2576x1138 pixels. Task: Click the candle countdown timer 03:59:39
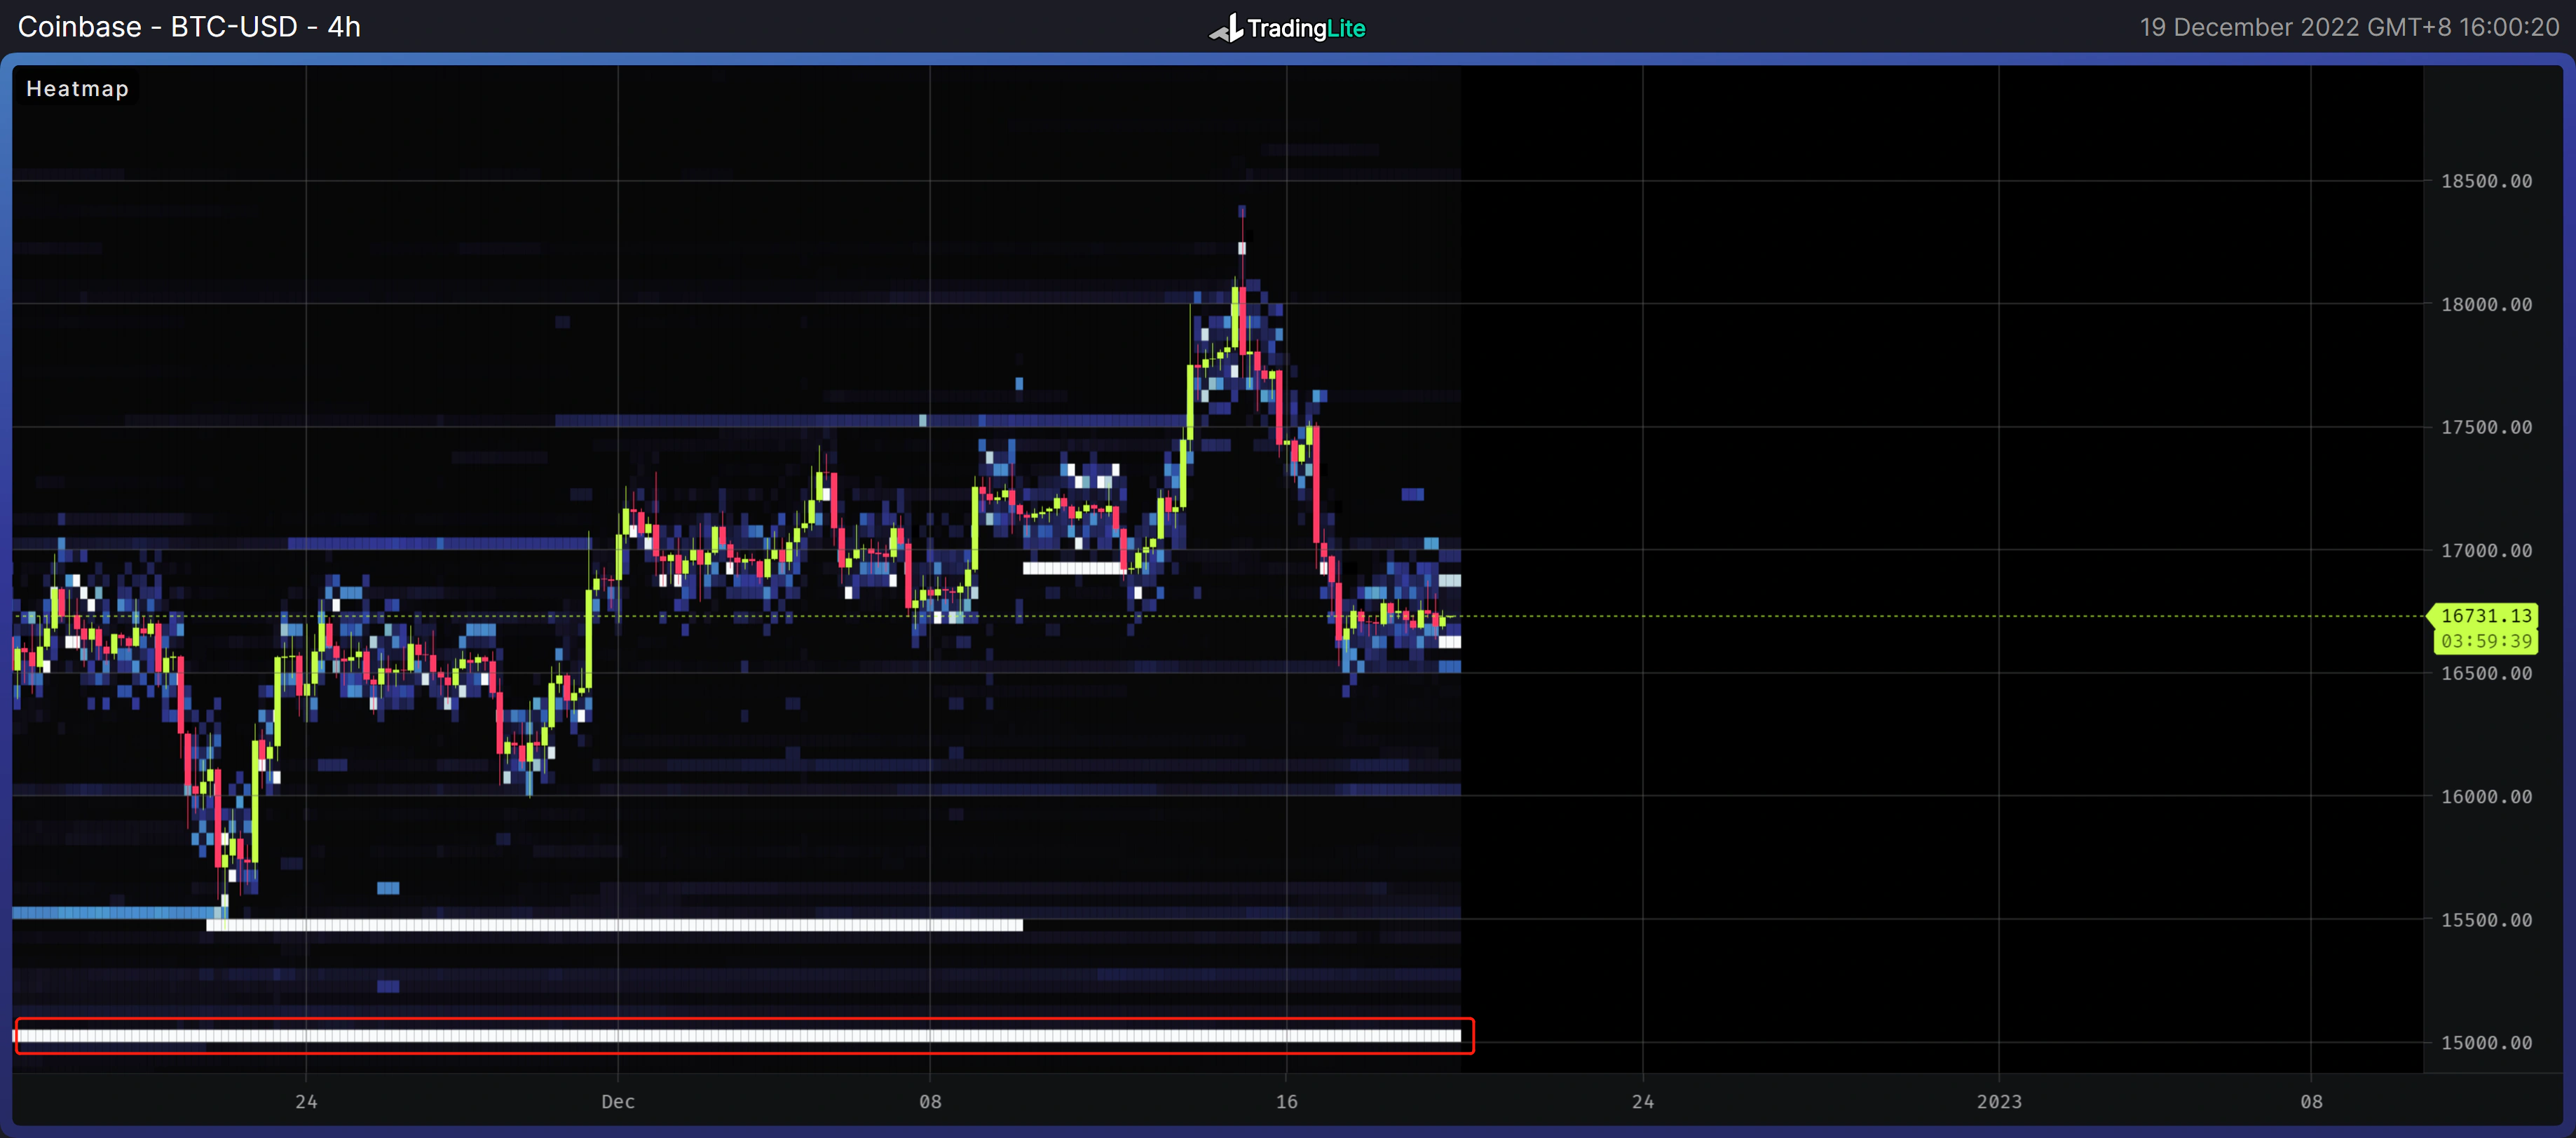(2486, 641)
